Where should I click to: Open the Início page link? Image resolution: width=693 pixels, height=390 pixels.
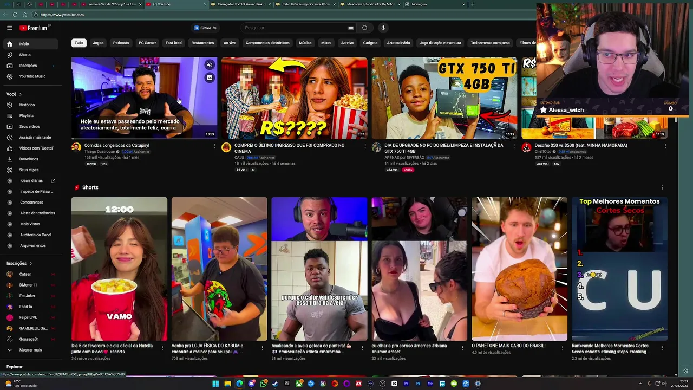pos(30,44)
